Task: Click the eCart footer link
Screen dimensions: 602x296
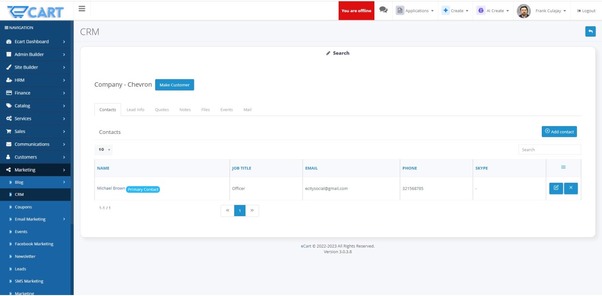Action: (306, 246)
